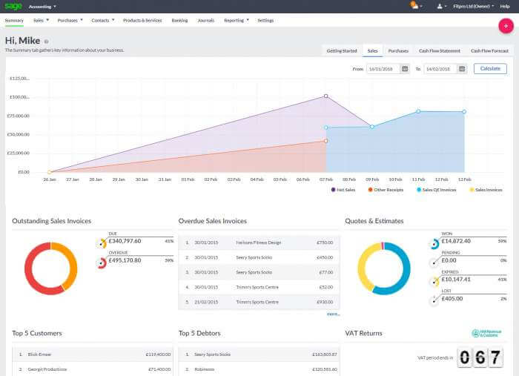This screenshot has width=519, height=376.
Task: Open the To date calendar picker
Action: [x=462, y=69]
